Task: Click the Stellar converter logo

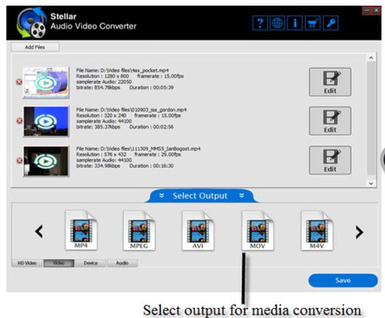Action: pos(32,23)
